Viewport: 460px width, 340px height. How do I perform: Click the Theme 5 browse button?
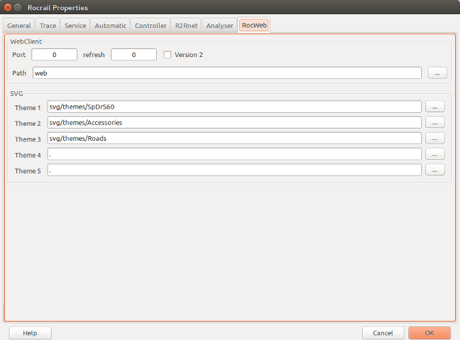(x=435, y=170)
